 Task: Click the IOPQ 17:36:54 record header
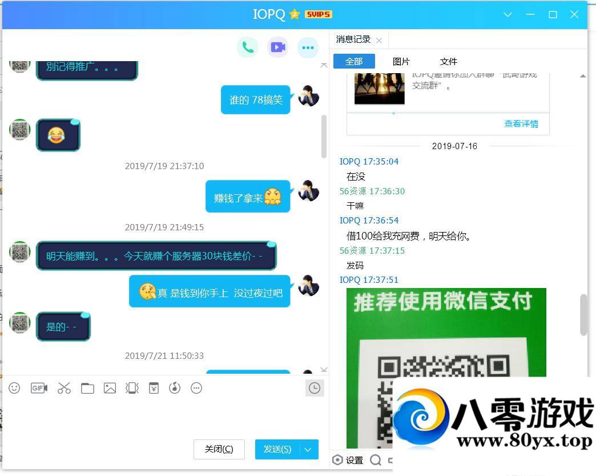click(369, 221)
